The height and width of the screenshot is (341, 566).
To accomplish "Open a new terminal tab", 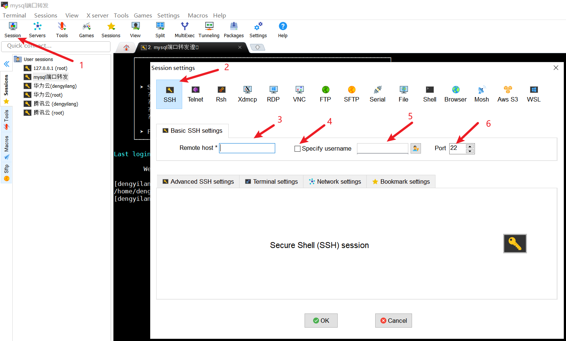I will [257, 47].
